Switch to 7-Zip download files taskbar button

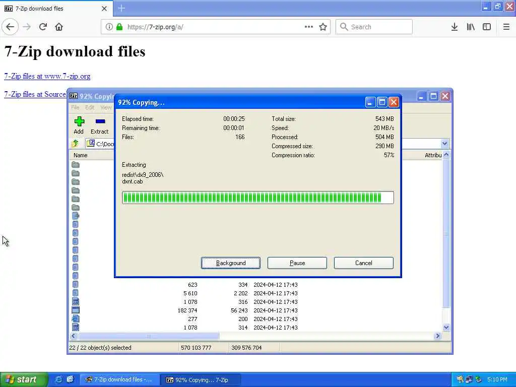pyautogui.click(x=120, y=379)
